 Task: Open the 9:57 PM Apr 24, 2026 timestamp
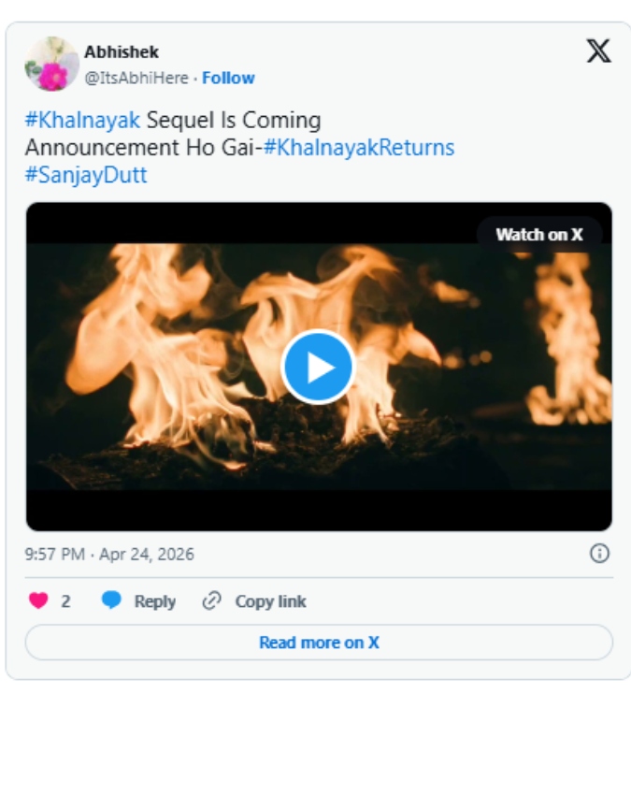[x=109, y=554]
